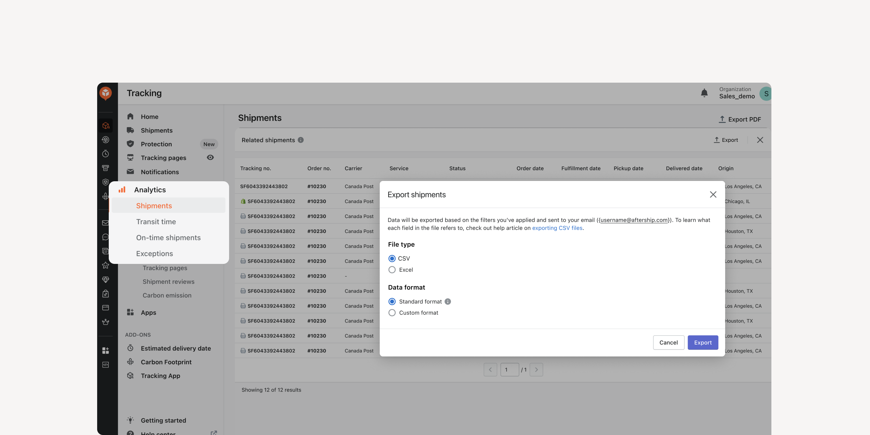Viewport: 870px width, 435px height.
Task: Select orange Shipments item under Analytics
Action: pyautogui.click(x=168, y=206)
